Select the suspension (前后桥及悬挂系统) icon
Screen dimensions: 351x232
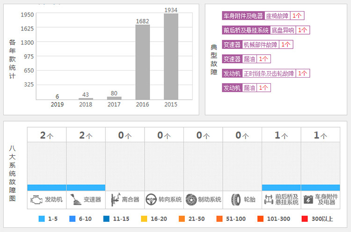point(268,200)
